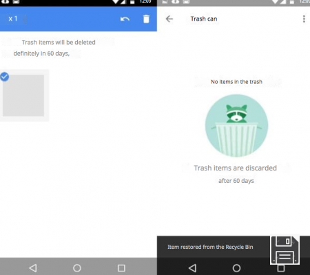Image resolution: width=310 pixels, height=275 pixels.
Task: Tap the right screen Android home circle
Action: tap(236, 268)
